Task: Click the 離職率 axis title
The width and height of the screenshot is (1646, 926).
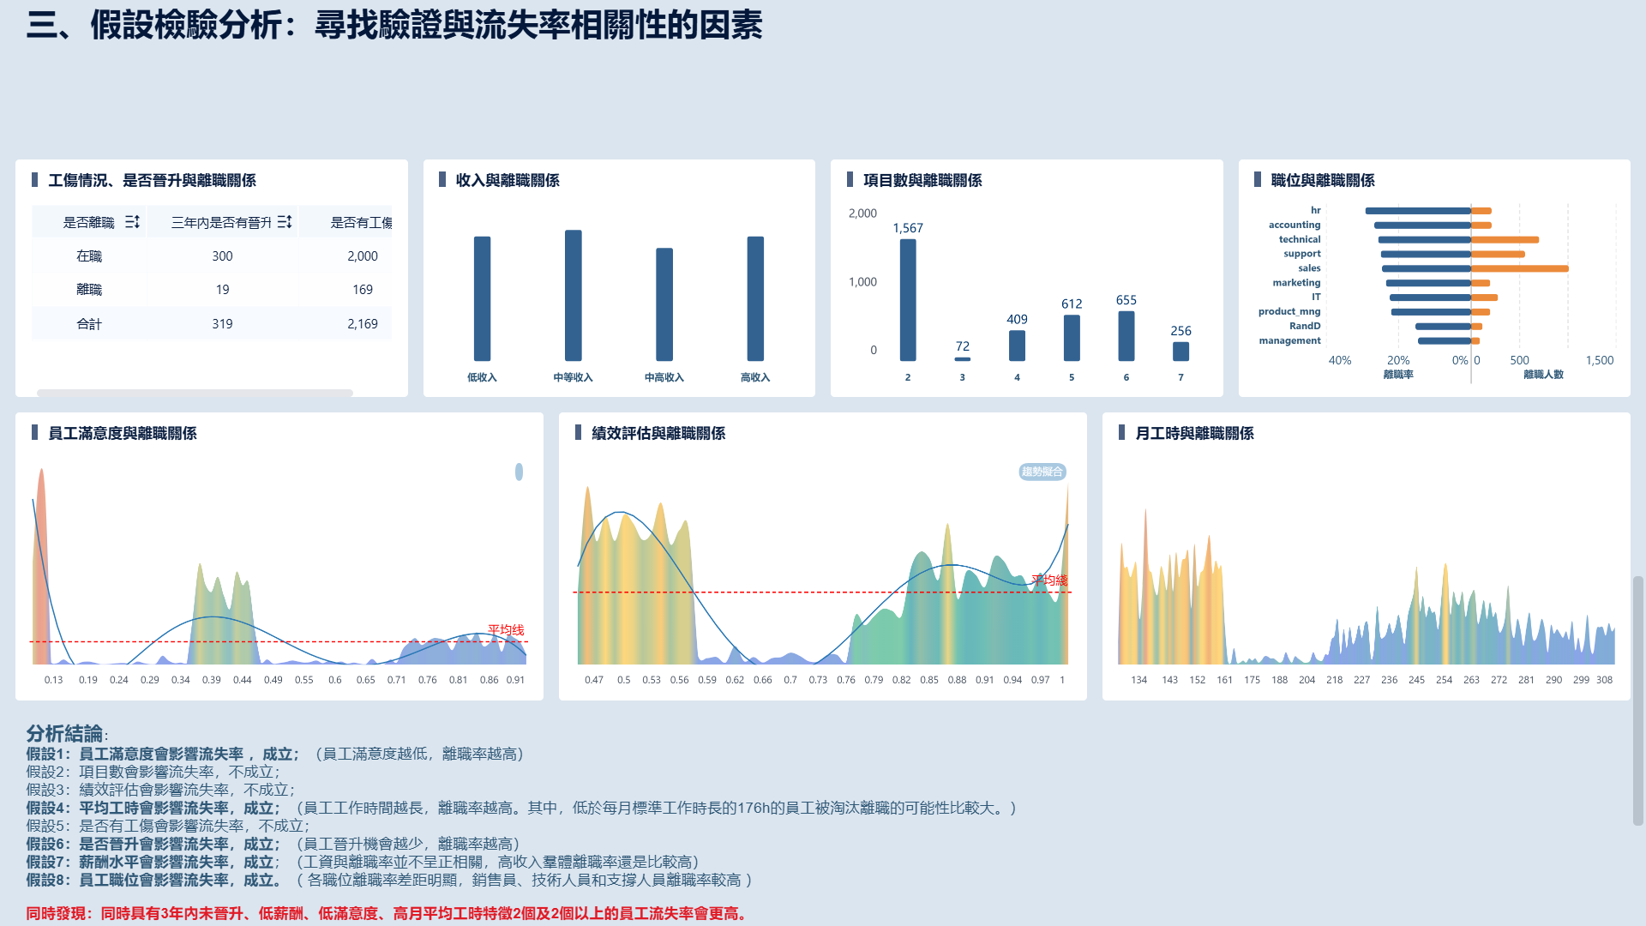Action: coord(1398,375)
